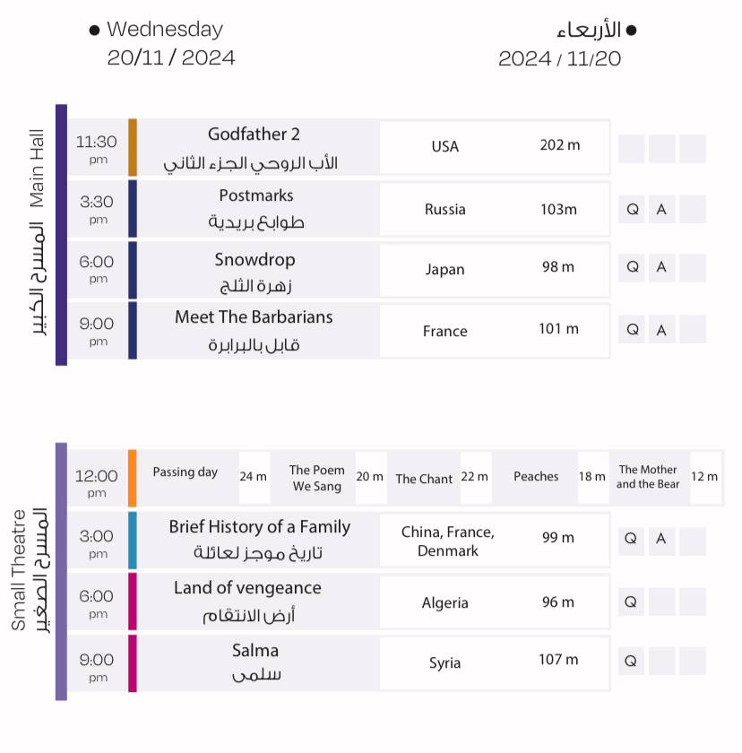
Task: Click the Q box for Land of vengeance
Action: [x=631, y=602]
